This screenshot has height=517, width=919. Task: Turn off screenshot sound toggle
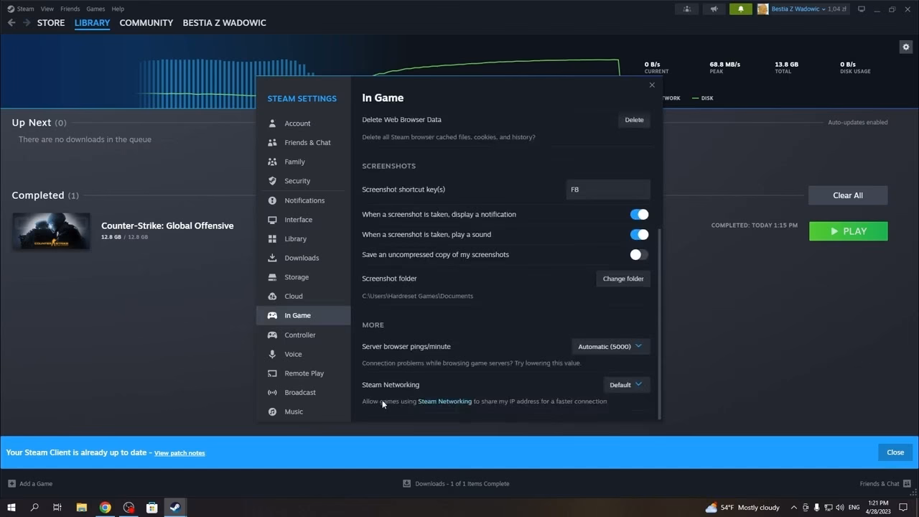click(639, 234)
